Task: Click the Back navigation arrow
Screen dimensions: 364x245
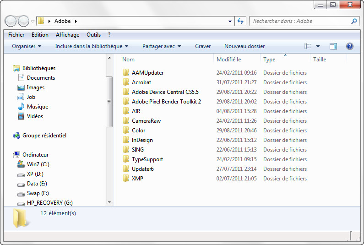Action: pos(11,22)
